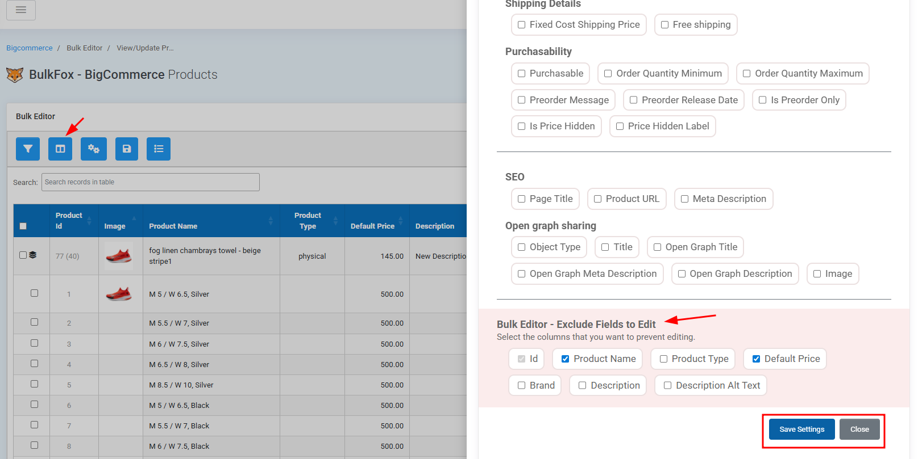Uncheck Product Name in exclude fields
The width and height of the screenshot is (918, 459).
pos(566,359)
